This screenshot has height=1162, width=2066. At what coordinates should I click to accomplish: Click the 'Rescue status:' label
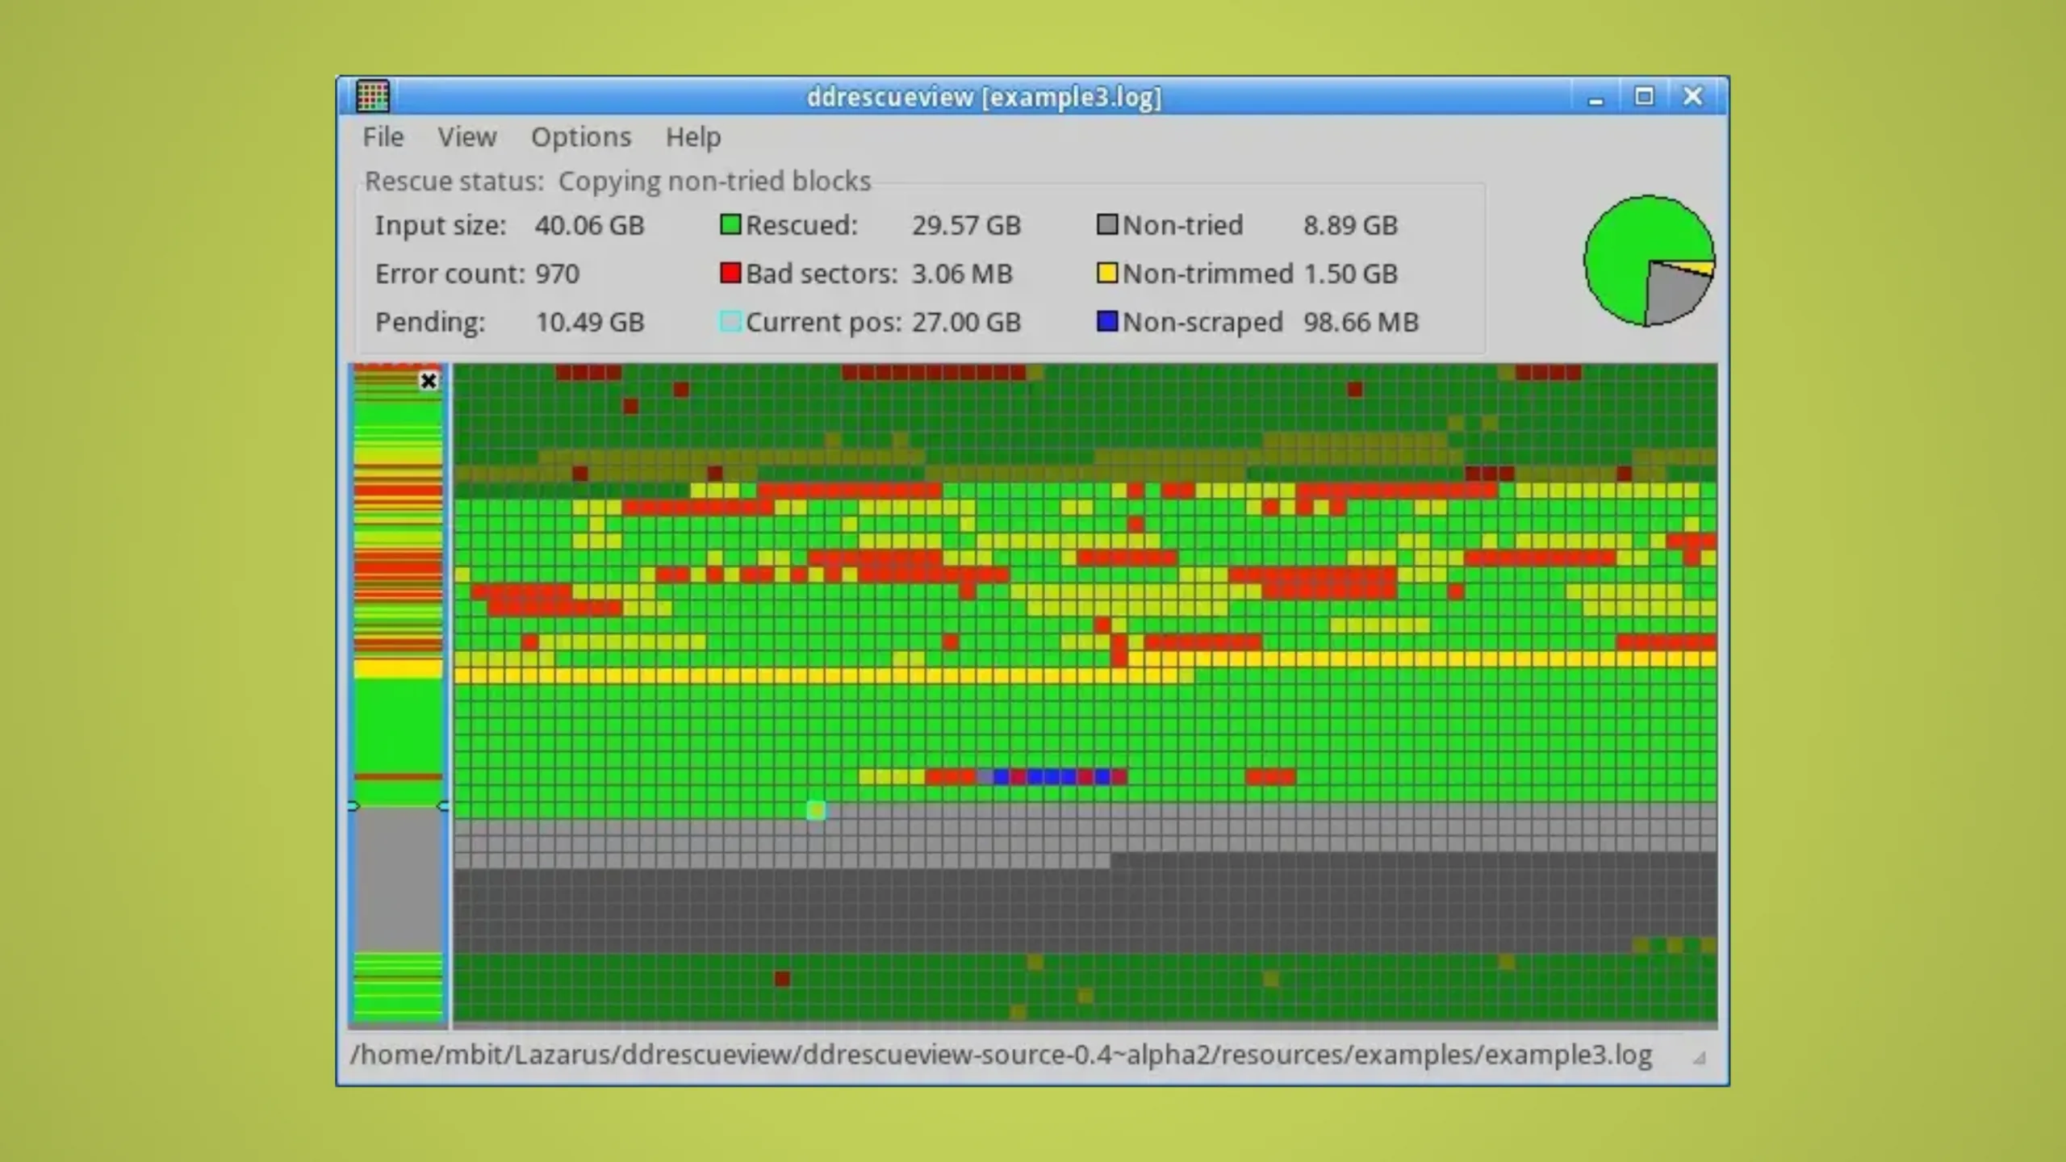454,182
